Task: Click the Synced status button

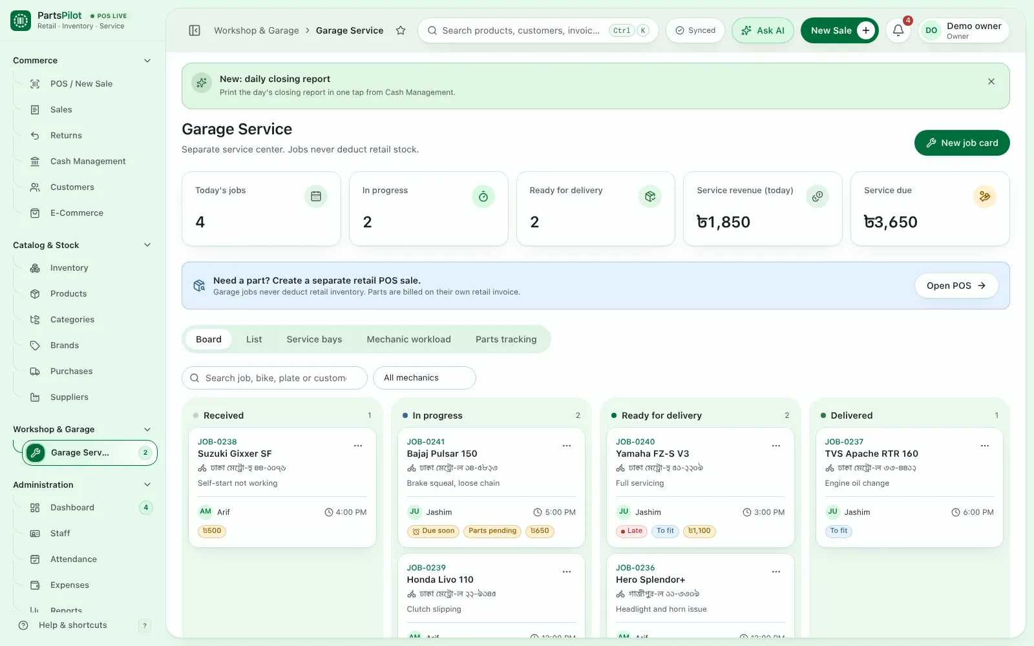Action: (x=695, y=30)
